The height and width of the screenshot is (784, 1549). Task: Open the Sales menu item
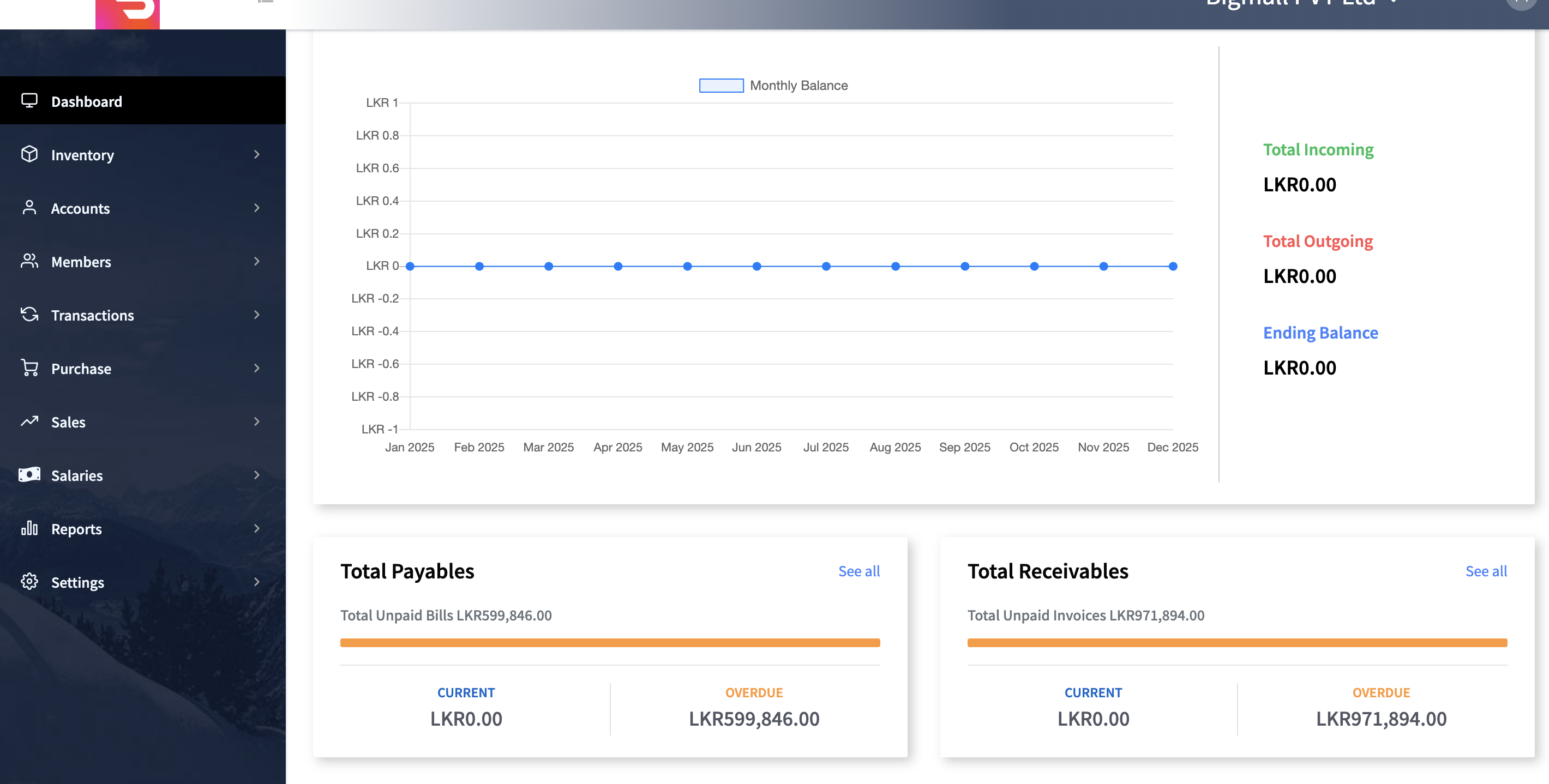coord(69,422)
